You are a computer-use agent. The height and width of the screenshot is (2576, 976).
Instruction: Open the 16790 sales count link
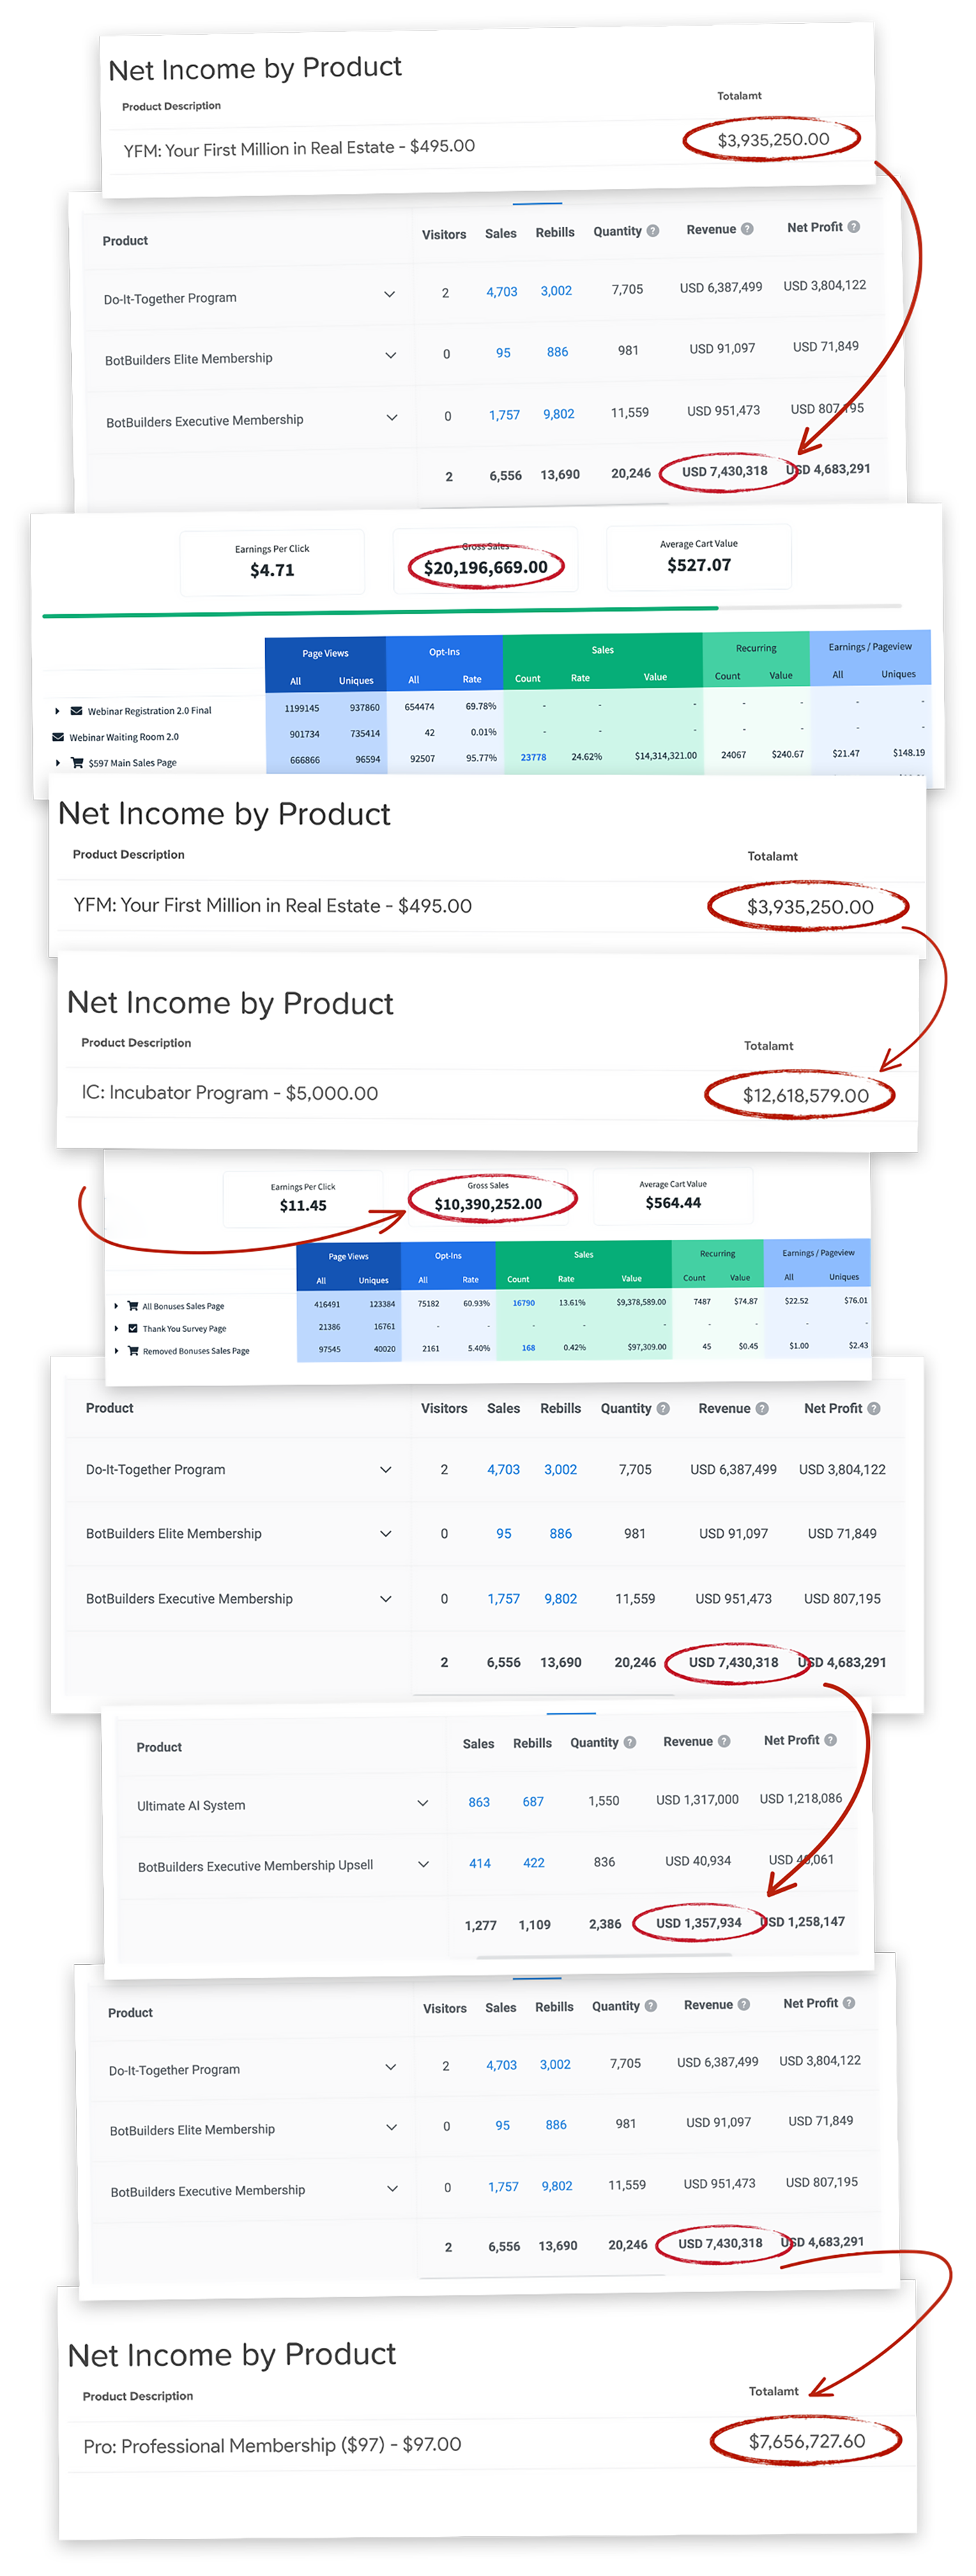(x=524, y=1303)
